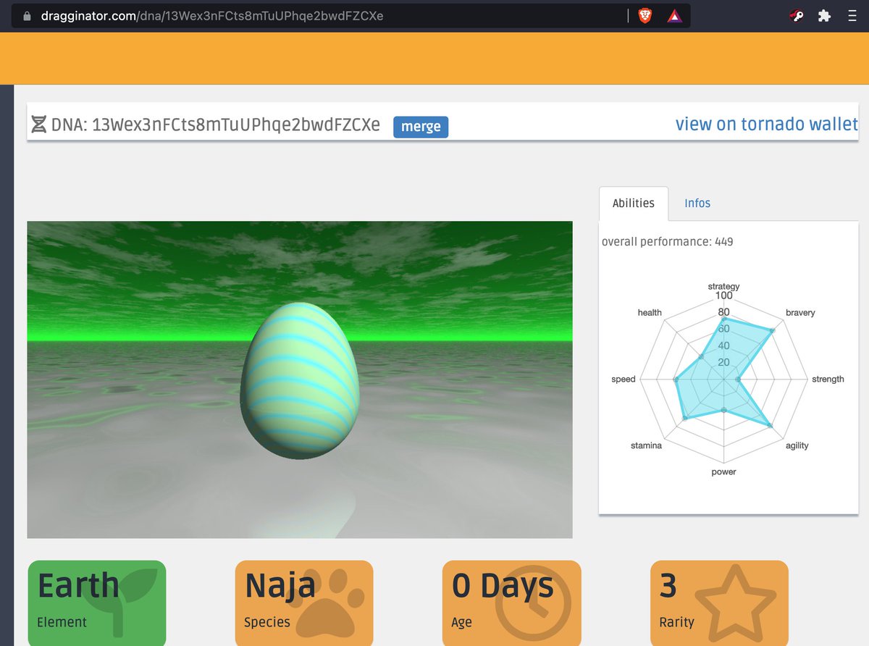This screenshot has height=646, width=869.
Task: Click the bravery data point on radar chart
Action: point(772,331)
